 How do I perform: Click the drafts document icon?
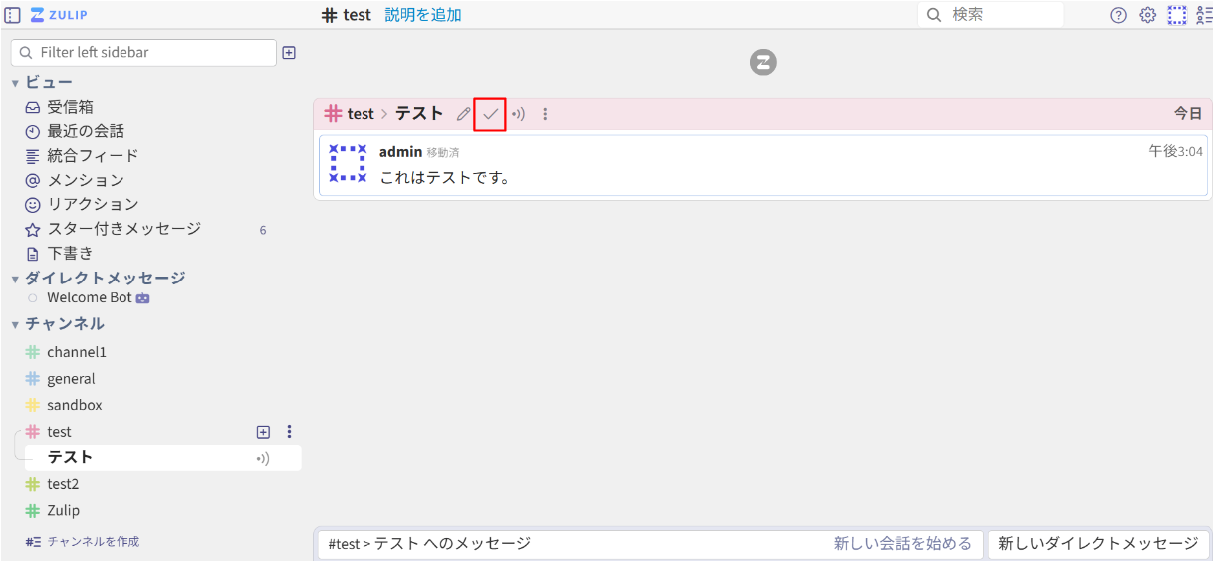[x=33, y=254]
